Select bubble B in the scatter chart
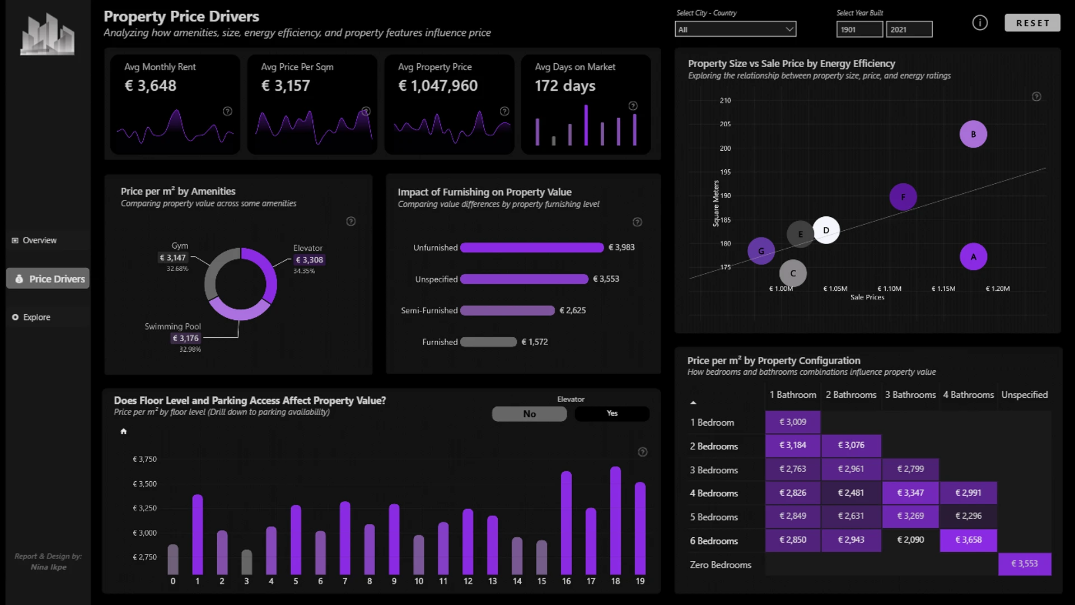 tap(973, 134)
